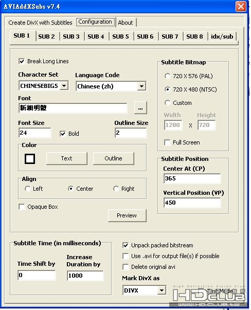Select the SUB 4 tab
The height and width of the screenshot is (310, 251).
96,37
